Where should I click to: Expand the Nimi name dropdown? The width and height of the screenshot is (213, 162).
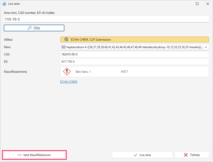point(206,47)
